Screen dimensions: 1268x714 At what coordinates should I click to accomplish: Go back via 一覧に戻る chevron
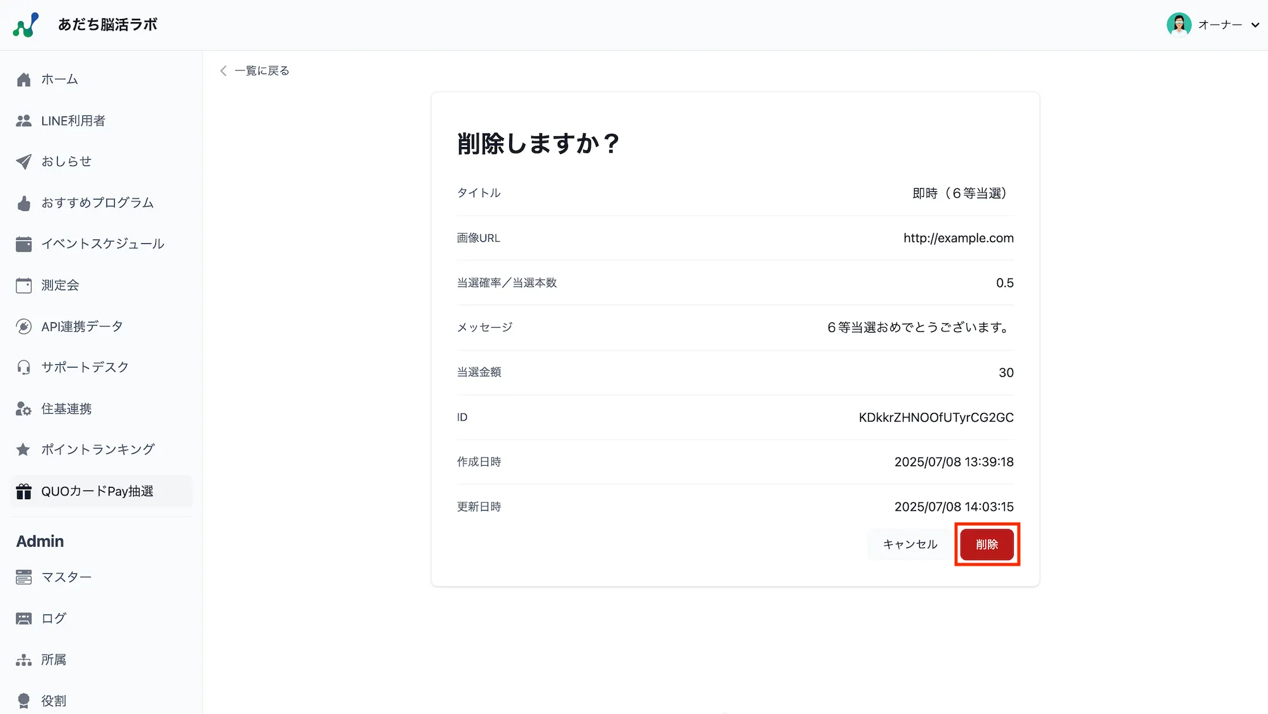click(x=223, y=71)
